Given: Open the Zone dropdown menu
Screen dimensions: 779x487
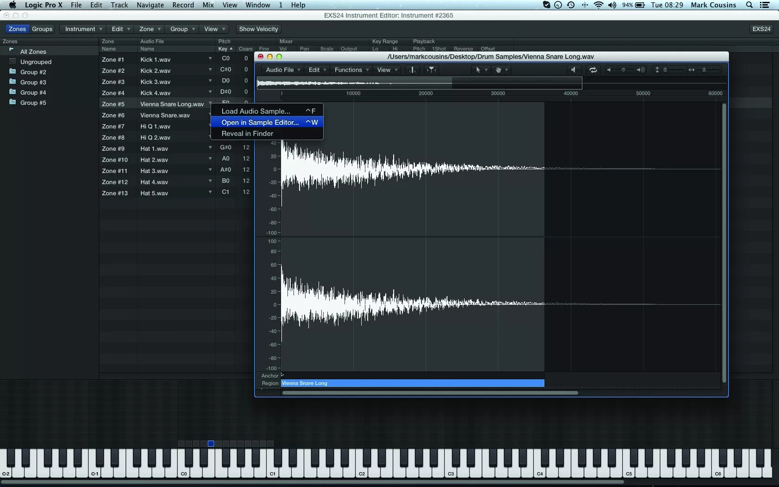Looking at the screenshot, I should tap(150, 29).
